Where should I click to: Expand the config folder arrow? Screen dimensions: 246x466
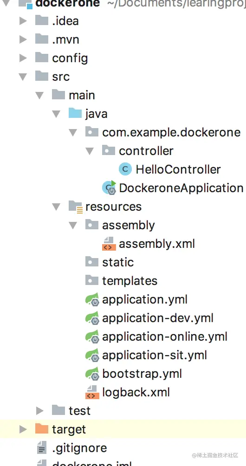pos(23,58)
